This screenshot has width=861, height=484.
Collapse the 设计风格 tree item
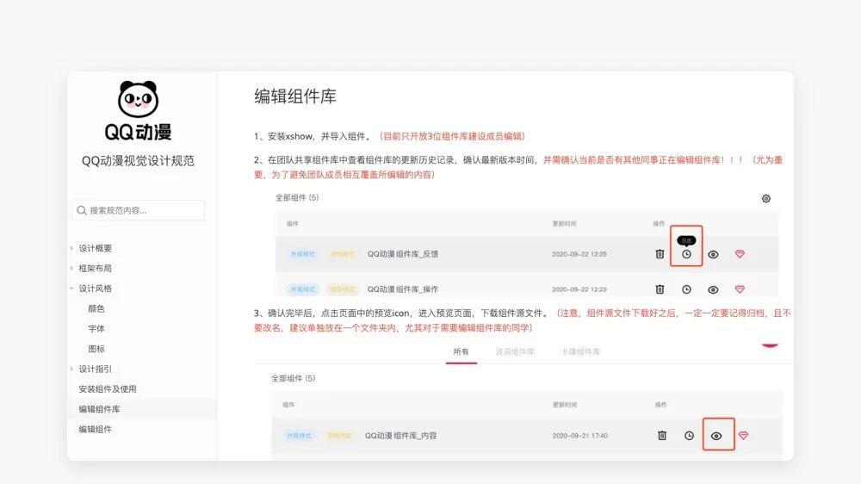pyautogui.click(x=71, y=289)
